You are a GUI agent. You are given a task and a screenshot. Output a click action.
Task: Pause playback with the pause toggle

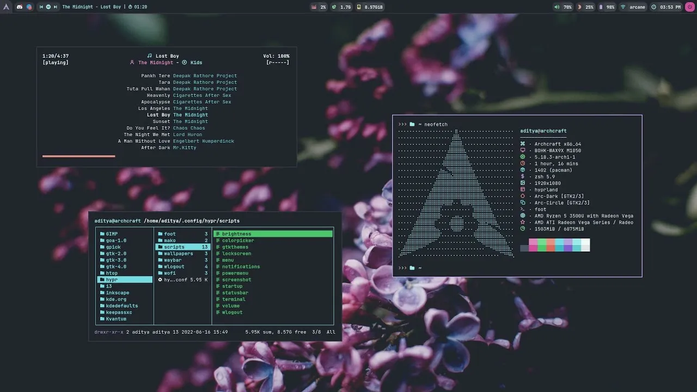tap(48, 7)
